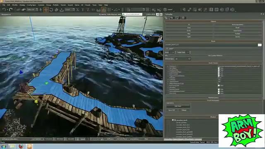Image resolution: width=265 pixels, height=149 pixels.
Task: Toggle NoAmbShadowCaster checkbox
Action: (x=219, y=91)
